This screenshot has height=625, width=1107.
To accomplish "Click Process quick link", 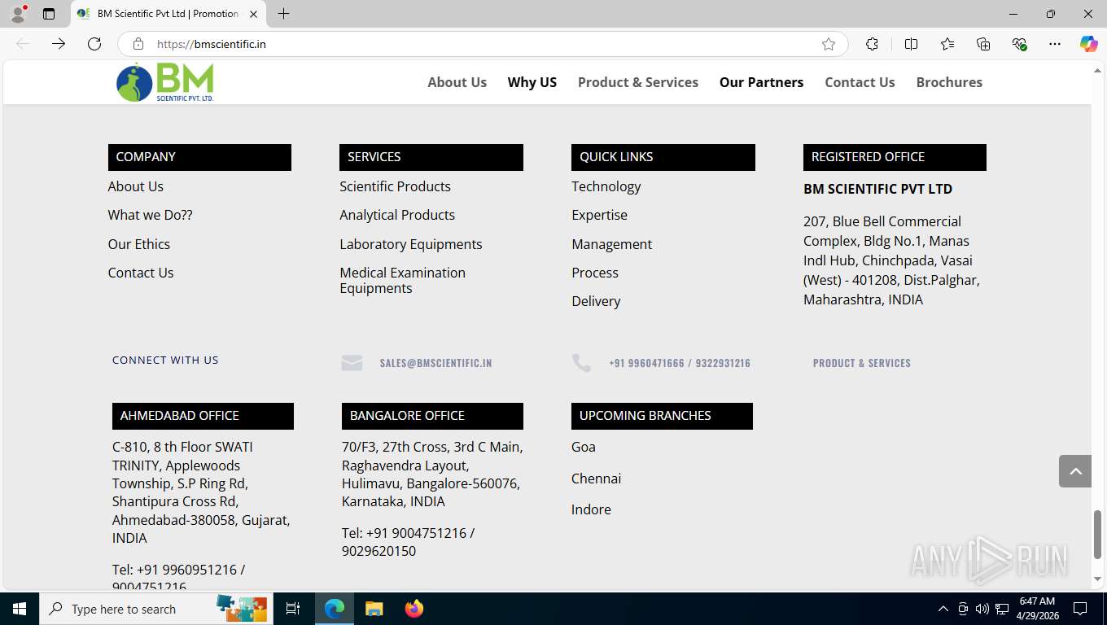I will coord(595,273).
